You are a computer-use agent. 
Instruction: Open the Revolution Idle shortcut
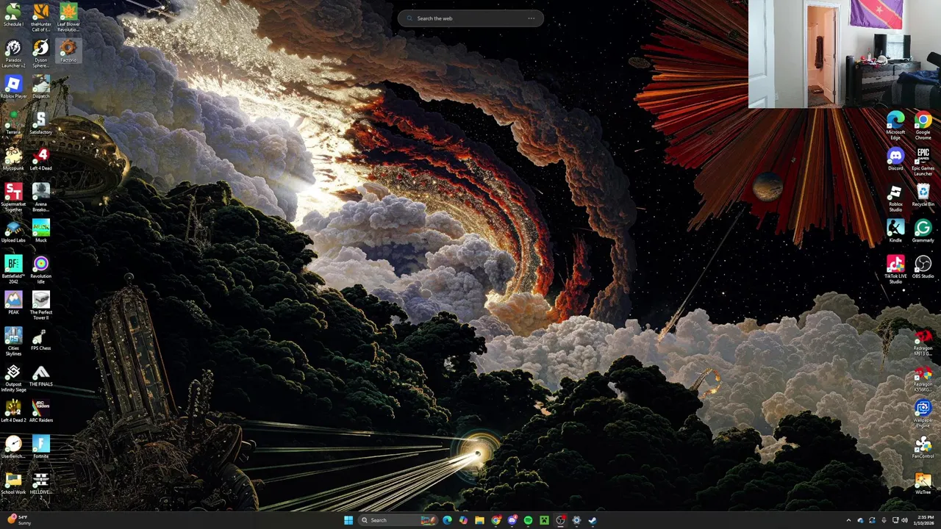[x=41, y=269]
